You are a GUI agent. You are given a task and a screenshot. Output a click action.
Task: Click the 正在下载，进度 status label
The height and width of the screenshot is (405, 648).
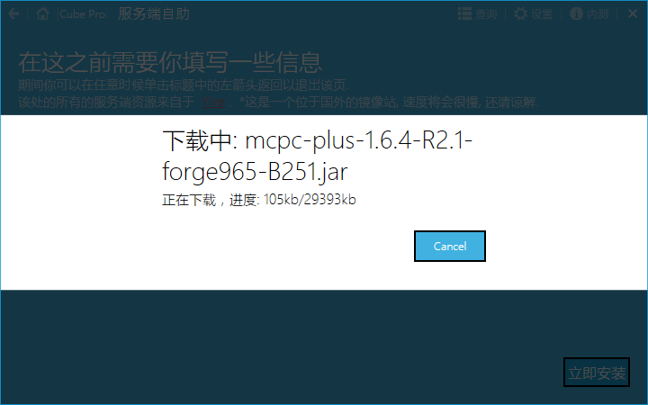click(208, 200)
